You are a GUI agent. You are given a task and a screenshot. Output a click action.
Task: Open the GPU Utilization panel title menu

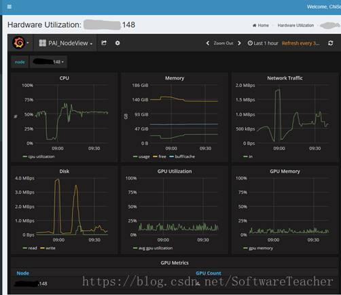click(175, 171)
